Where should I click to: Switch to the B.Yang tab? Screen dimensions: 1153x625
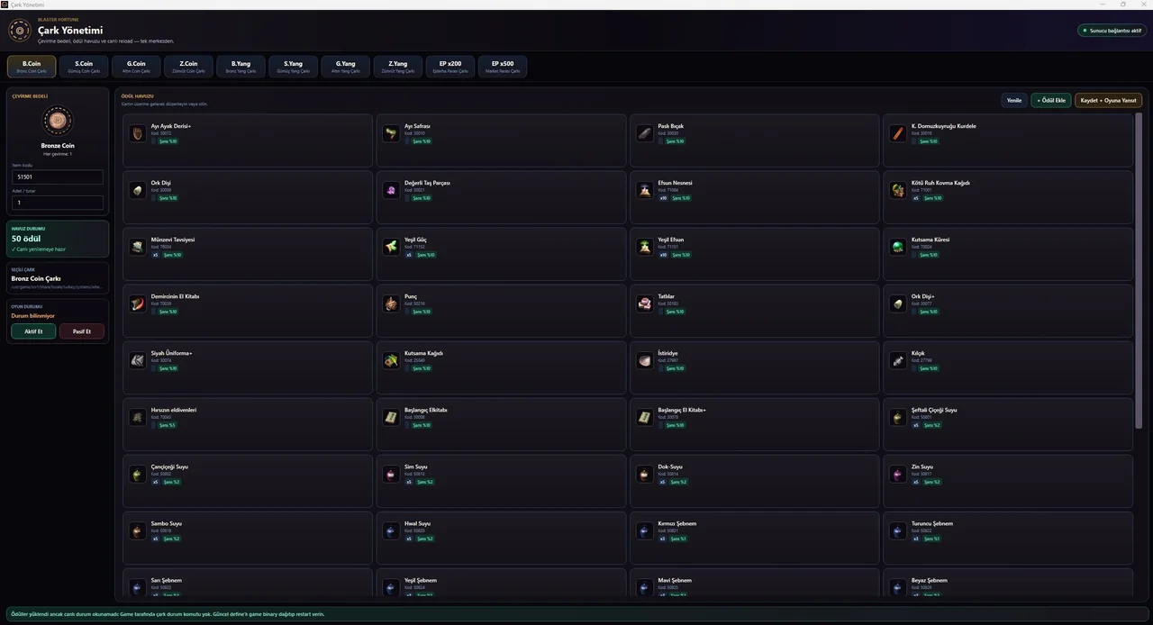pyautogui.click(x=241, y=67)
